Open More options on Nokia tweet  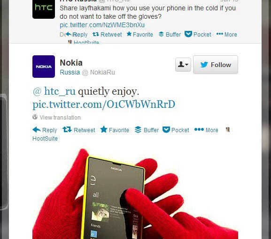click(x=206, y=130)
